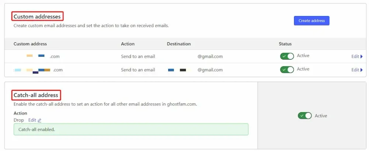Turn off the second custom address toggle

[287, 70]
